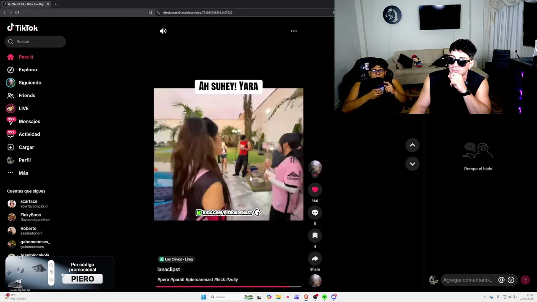The image size is (537, 302).
Task: Open the Para ti feed
Action: (x=26, y=57)
